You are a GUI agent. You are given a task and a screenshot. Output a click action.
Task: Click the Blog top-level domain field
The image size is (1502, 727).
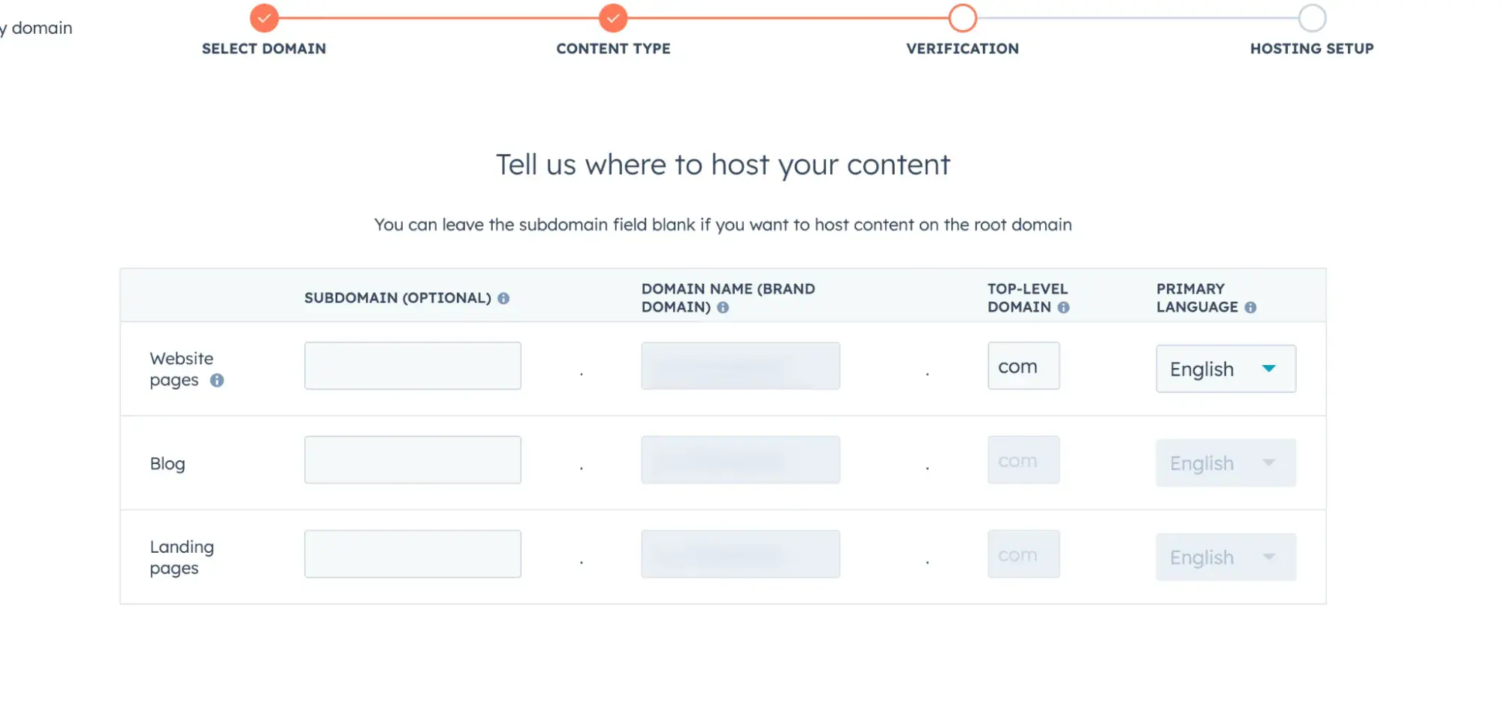[1023, 460]
